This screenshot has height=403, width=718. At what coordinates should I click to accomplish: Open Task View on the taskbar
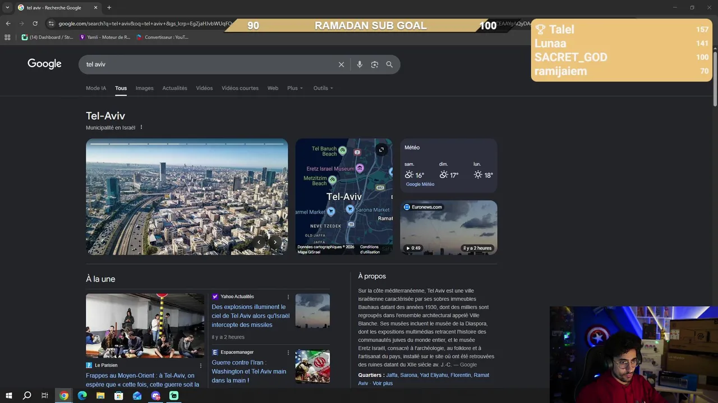pos(45,396)
